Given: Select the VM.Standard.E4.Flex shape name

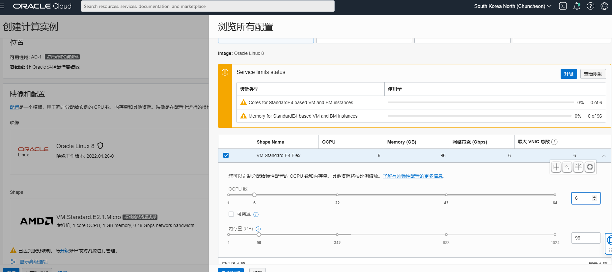Looking at the screenshot, I should click(278, 155).
